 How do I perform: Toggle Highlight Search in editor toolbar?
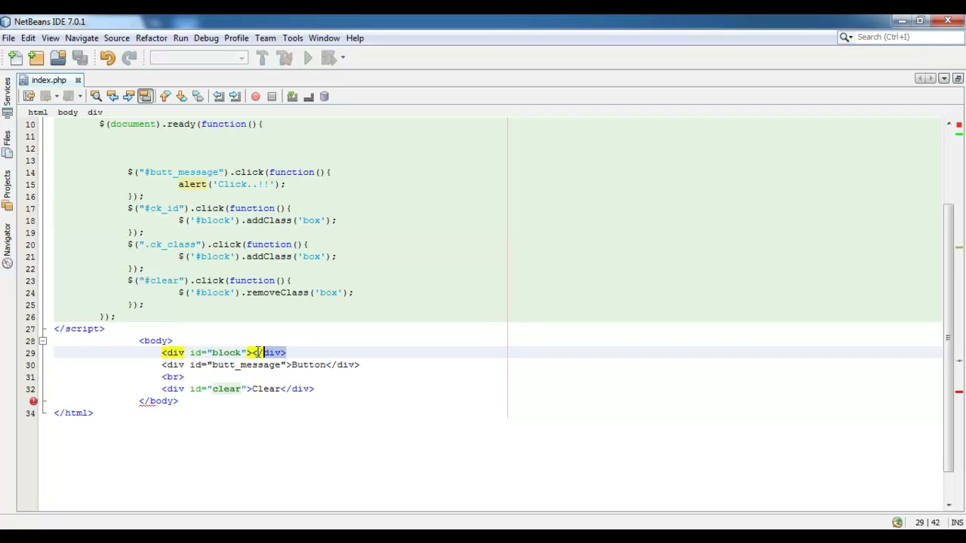point(145,97)
